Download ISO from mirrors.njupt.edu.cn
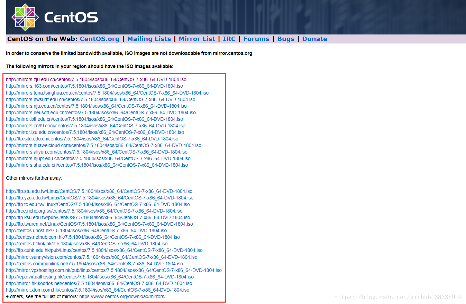Image resolution: width=466 pixels, height=304 pixels. 98,158
